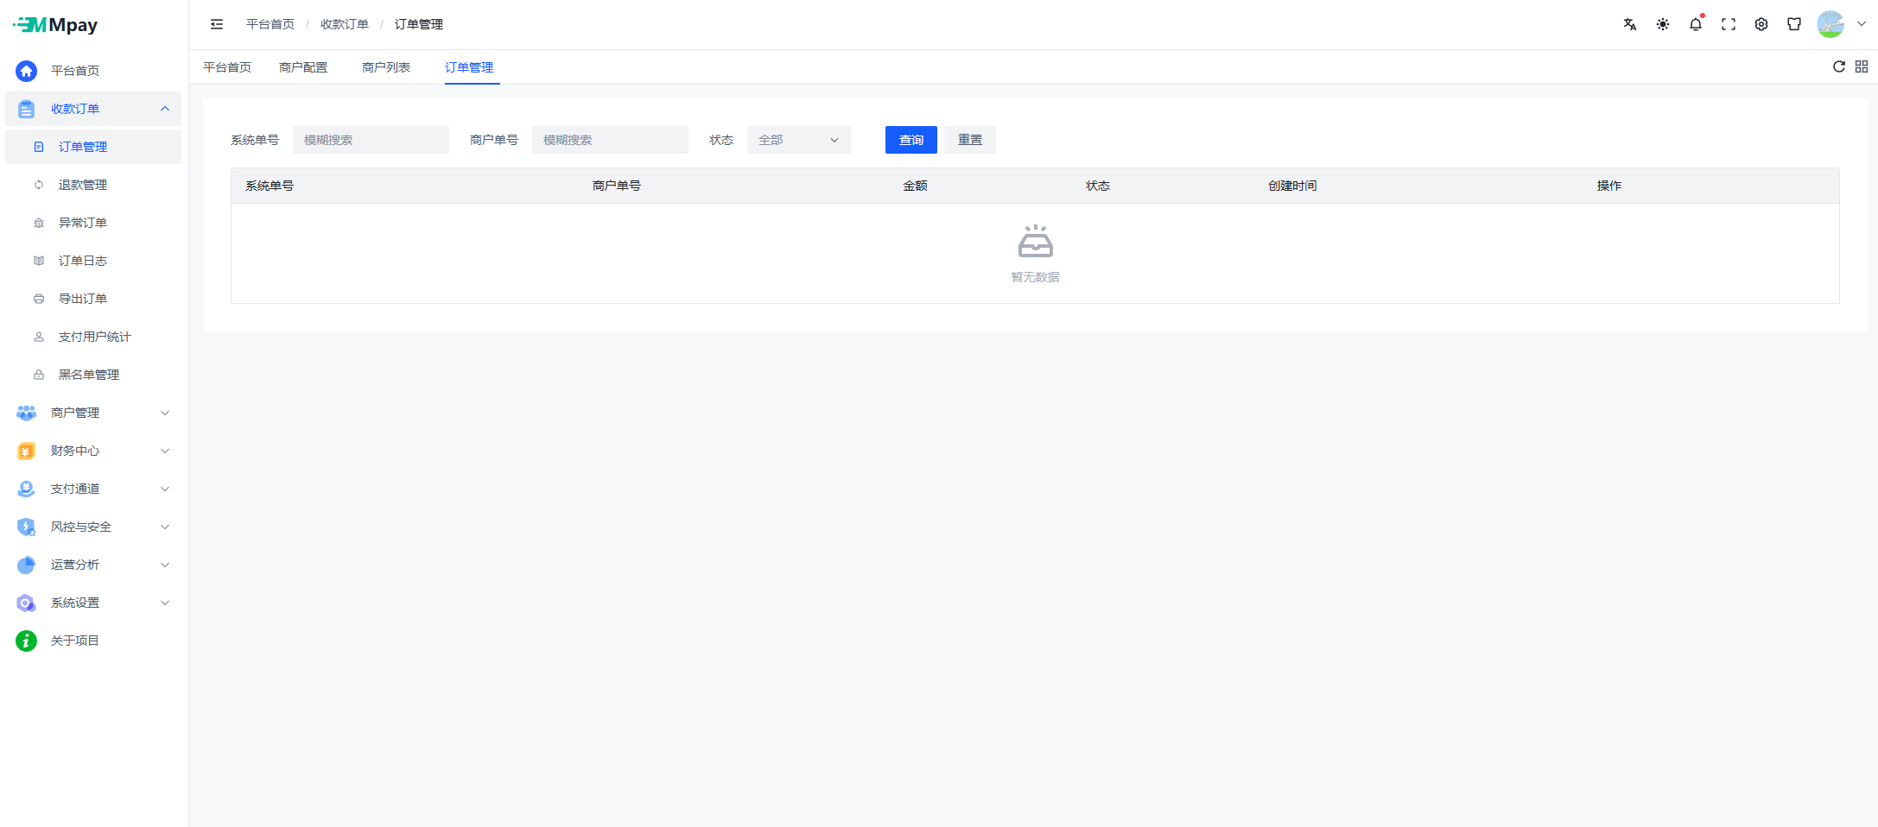
Task: Switch to the 商户列表 tab
Action: (x=385, y=67)
